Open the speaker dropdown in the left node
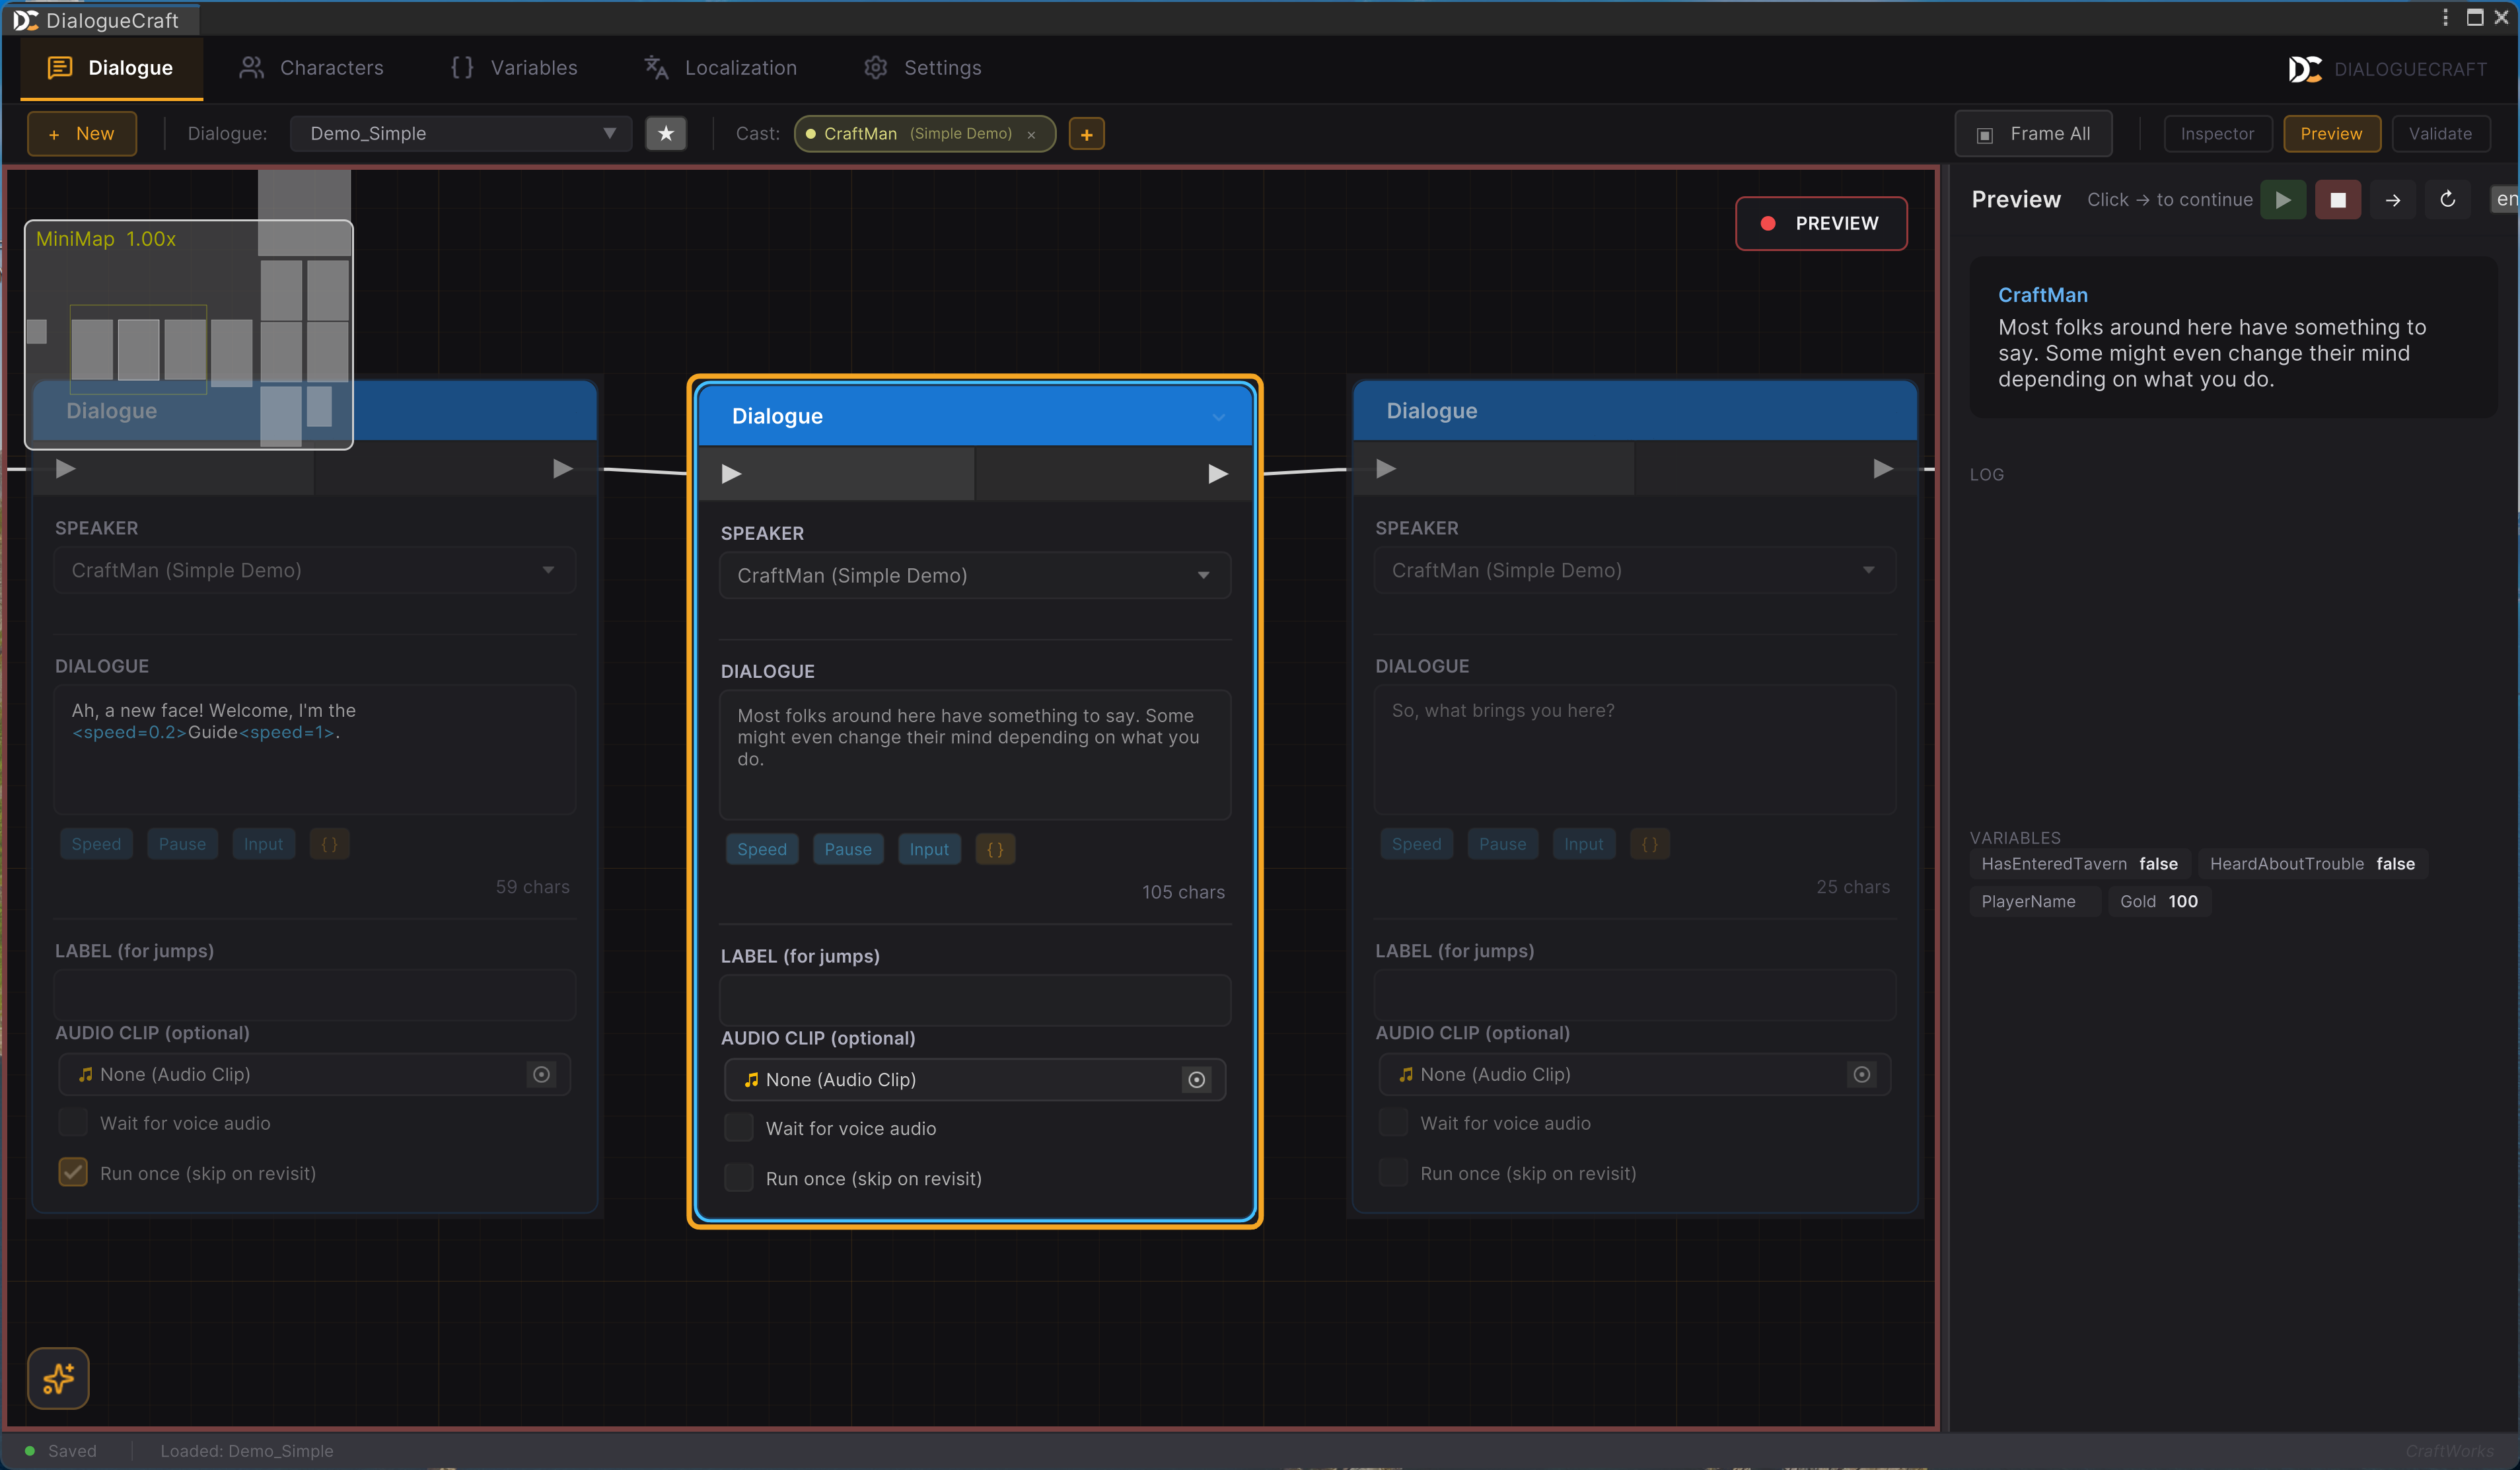Screen dimensions: 2520x1470 click(314, 571)
